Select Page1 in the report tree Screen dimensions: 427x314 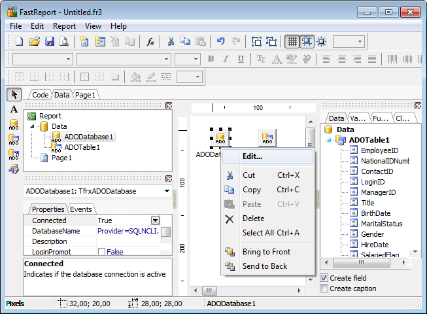pos(61,158)
